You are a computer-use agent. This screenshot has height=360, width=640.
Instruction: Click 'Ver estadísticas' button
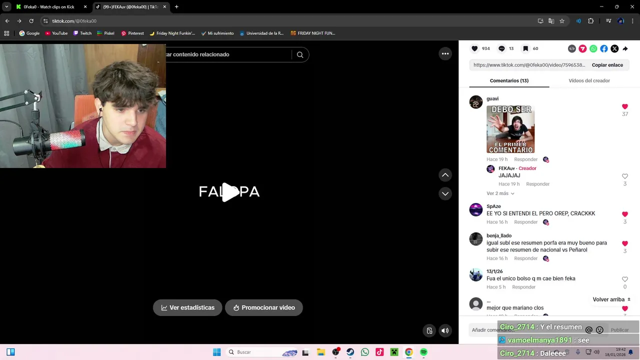(x=187, y=307)
